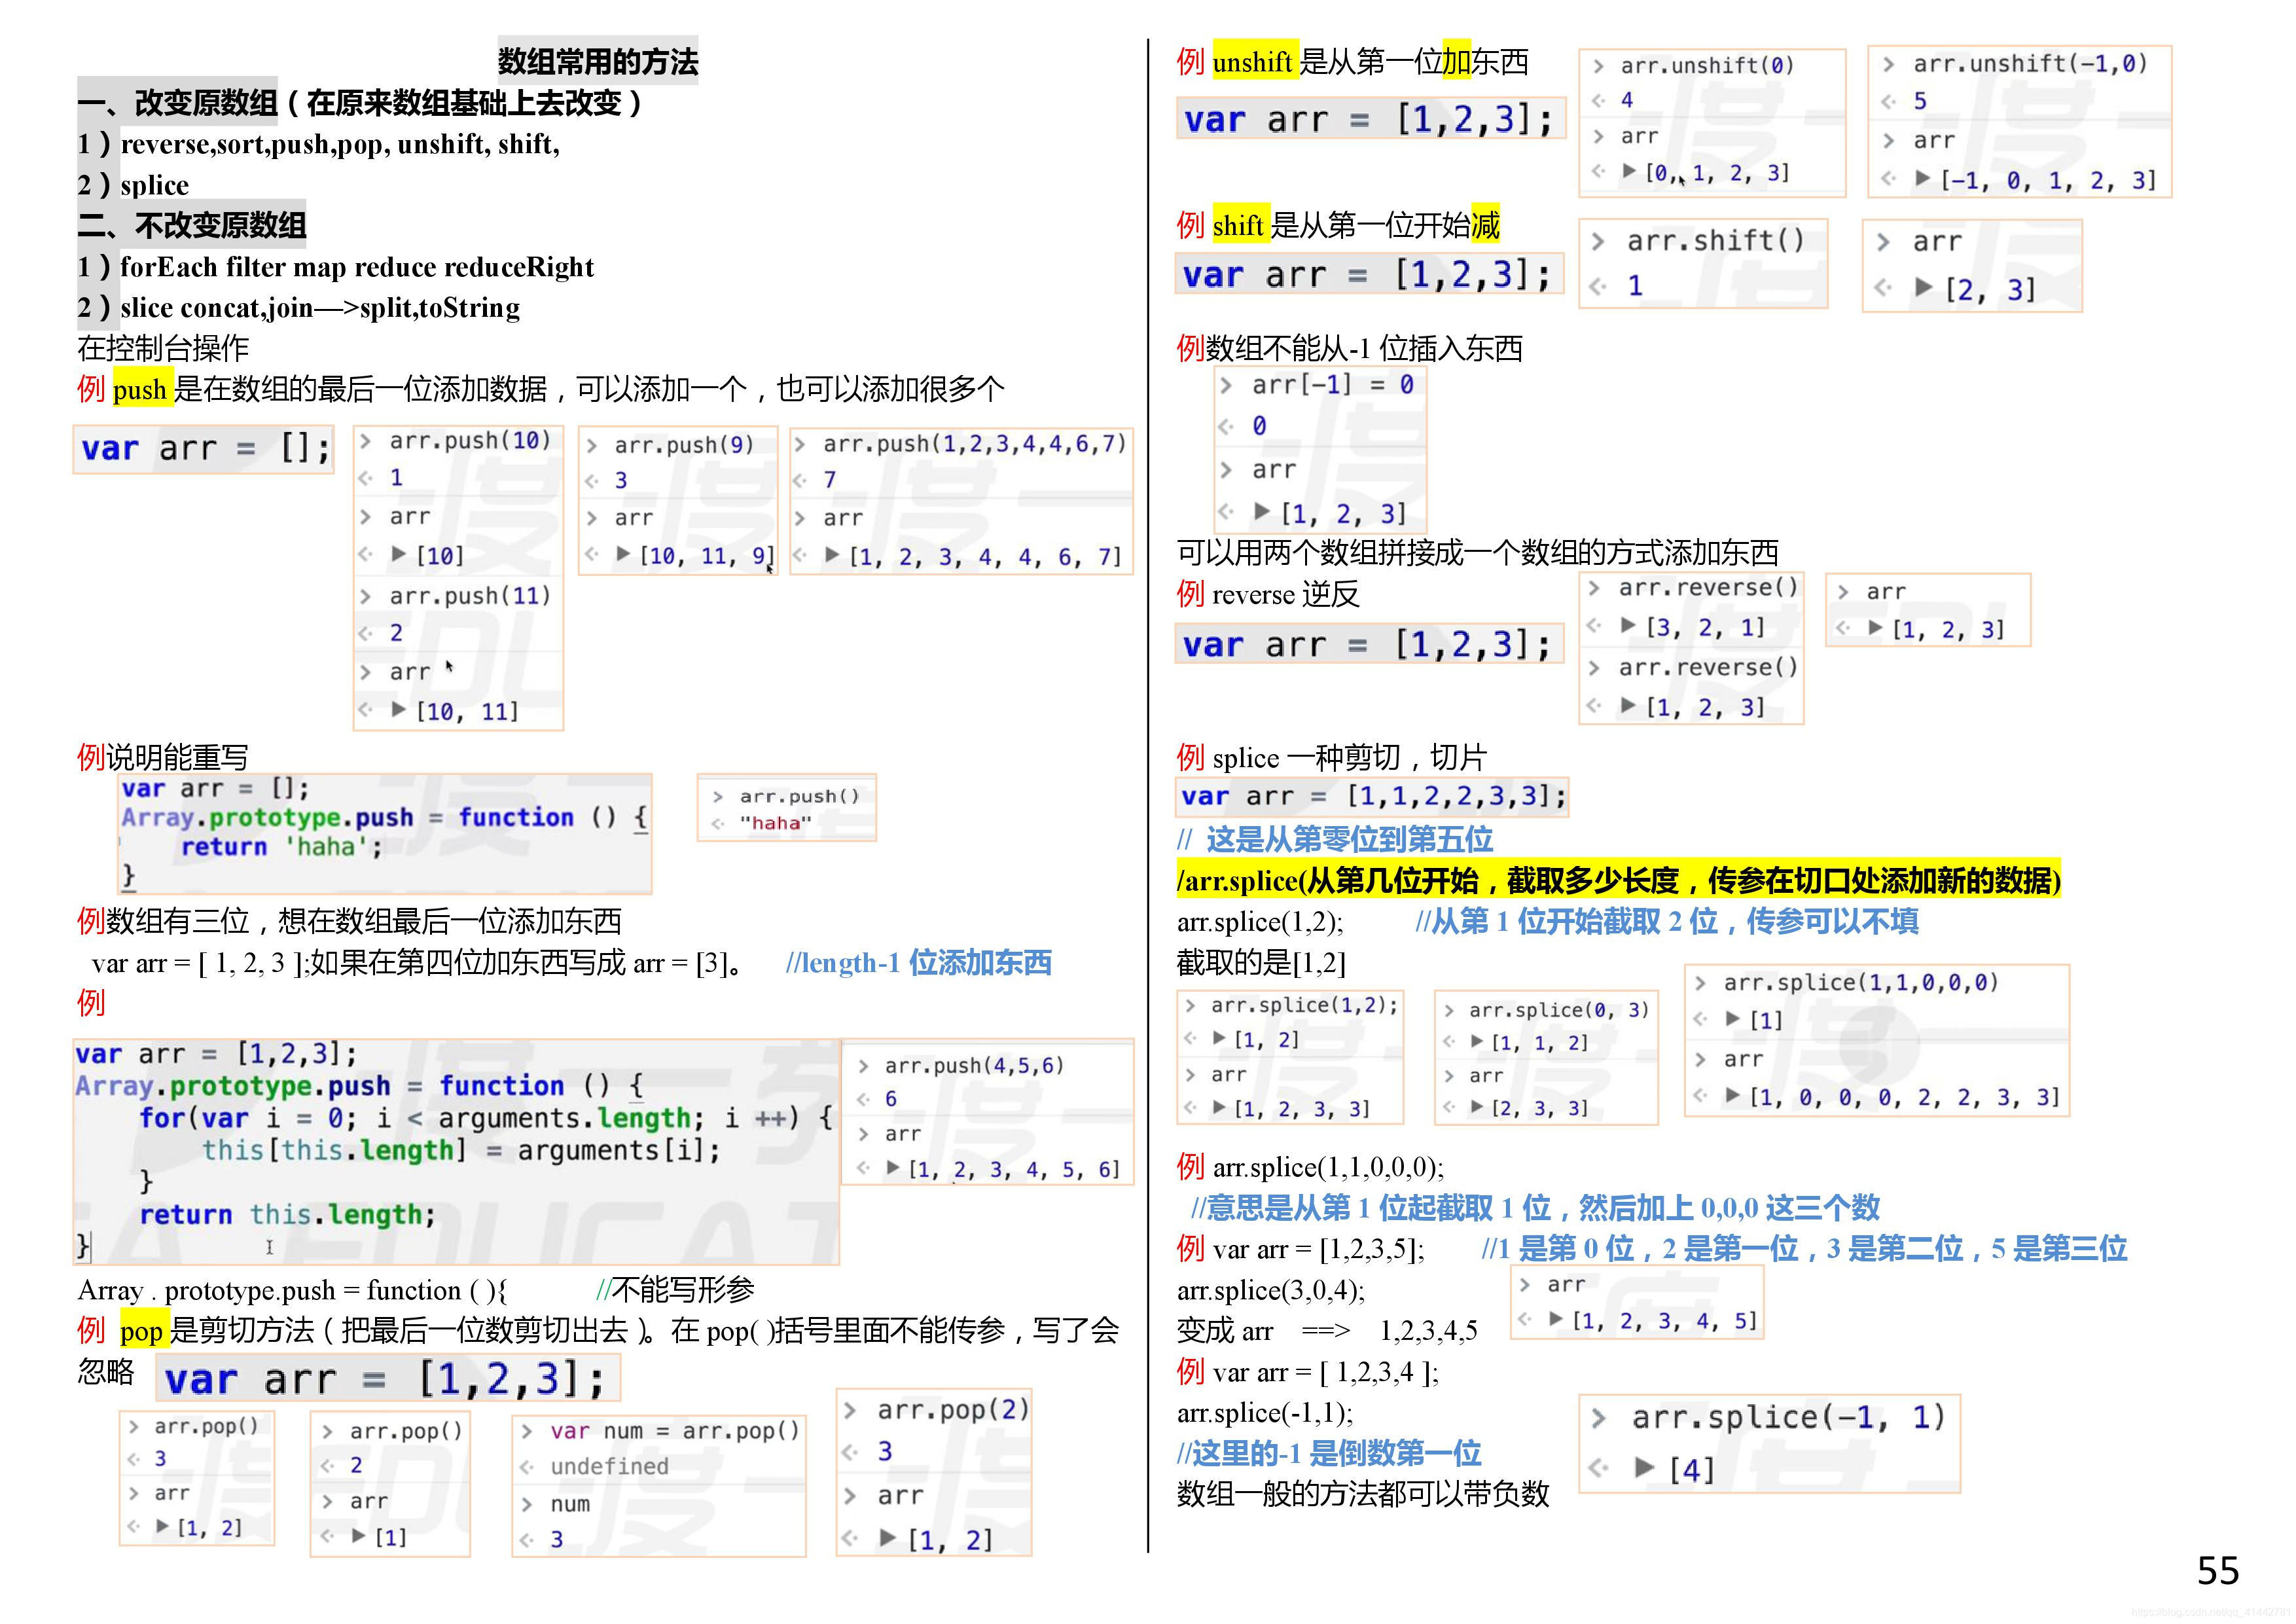2296x1624 pixels.
Task: Click the heading 二、不改变原数组
Action: [x=192, y=225]
